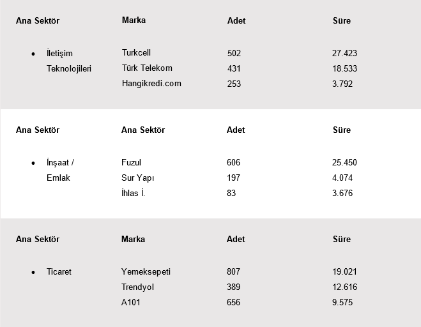This screenshot has height=327, width=421.
Task: Click Turkcell's duration value 27.423
Action: click(x=345, y=54)
